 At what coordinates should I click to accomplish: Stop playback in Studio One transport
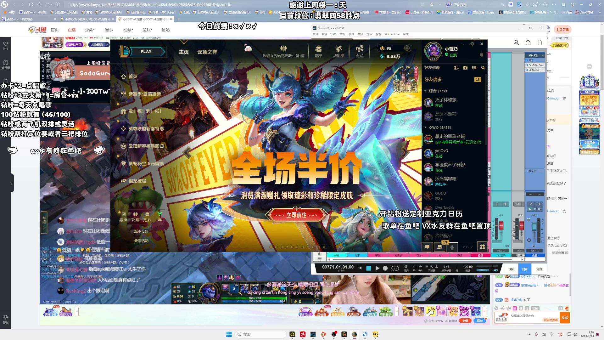pos(369,268)
